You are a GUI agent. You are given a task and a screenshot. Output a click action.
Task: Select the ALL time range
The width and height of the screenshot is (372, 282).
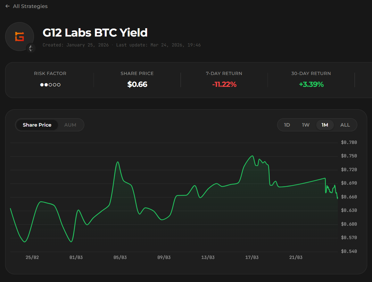[x=345, y=125]
